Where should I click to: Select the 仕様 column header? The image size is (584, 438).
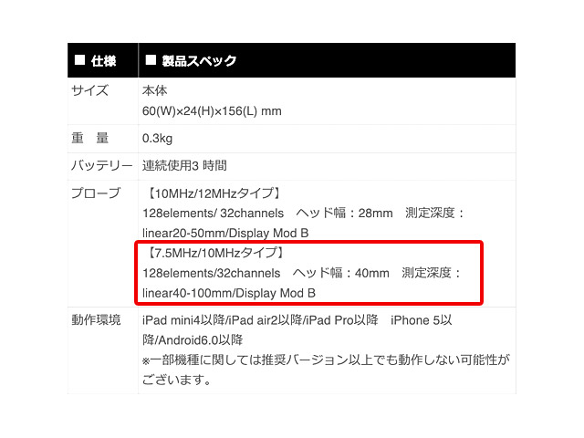[x=103, y=60]
